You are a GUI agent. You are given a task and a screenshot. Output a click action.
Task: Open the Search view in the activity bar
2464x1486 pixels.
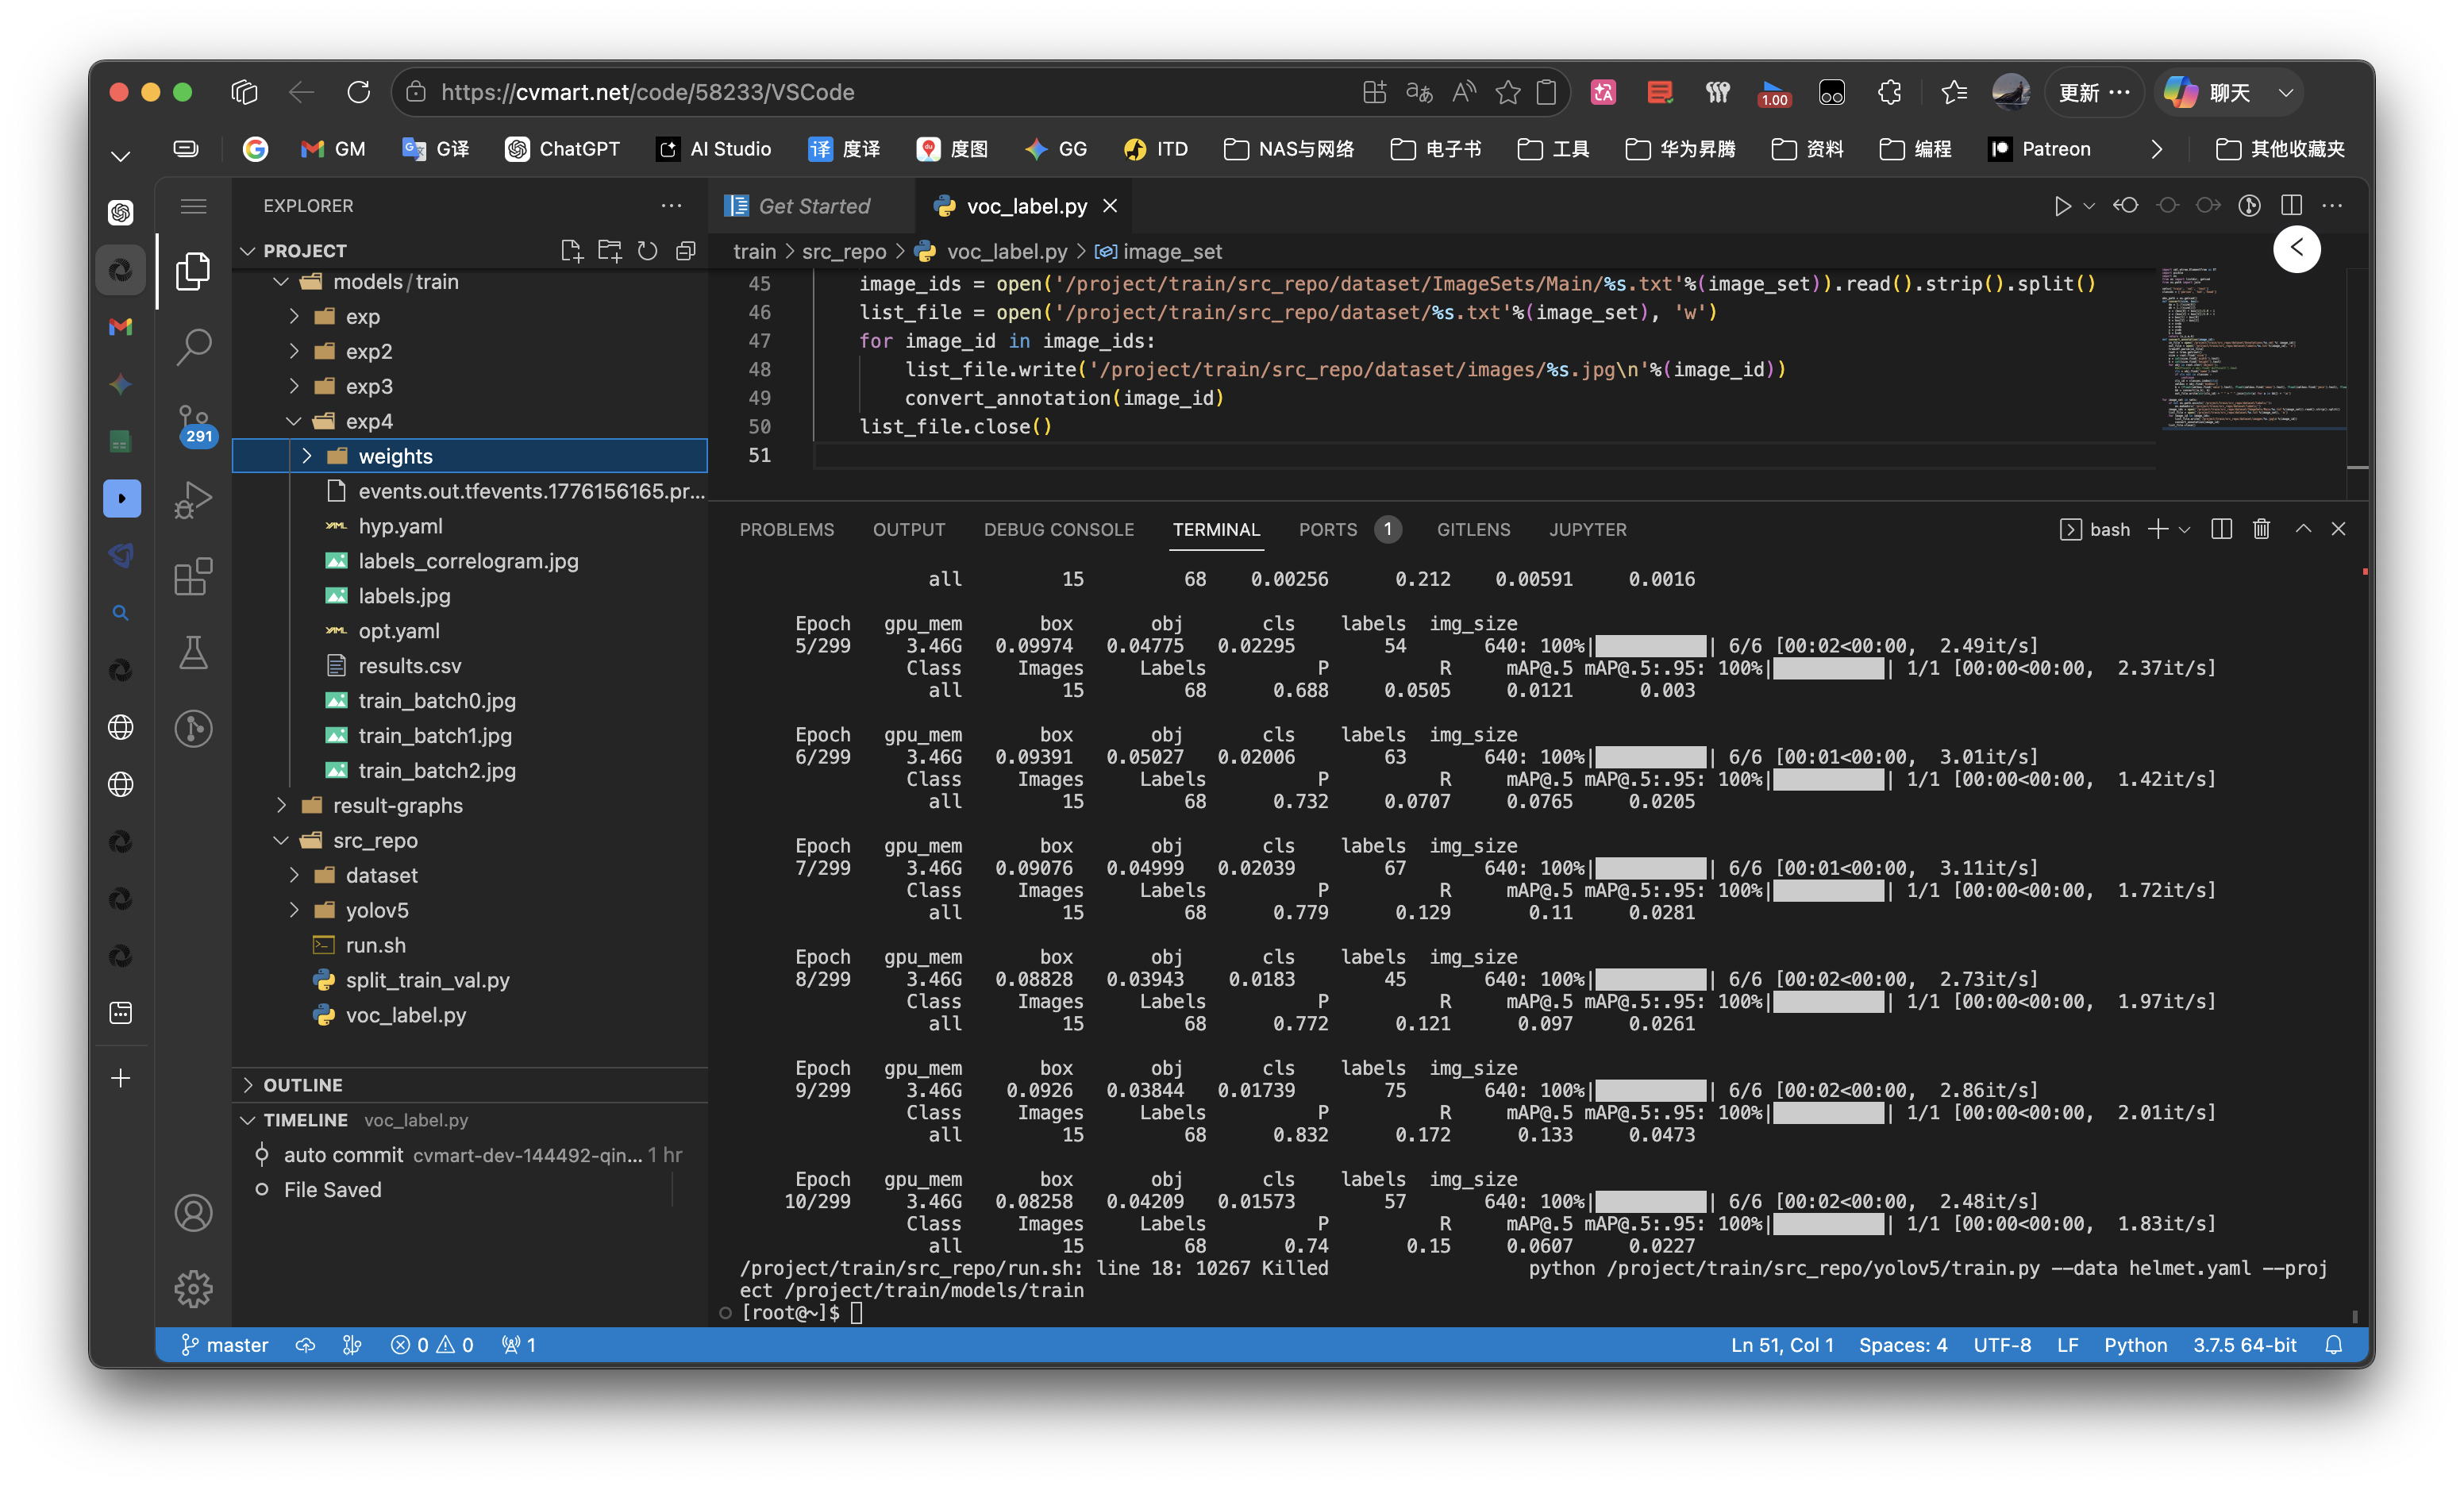tap(193, 347)
